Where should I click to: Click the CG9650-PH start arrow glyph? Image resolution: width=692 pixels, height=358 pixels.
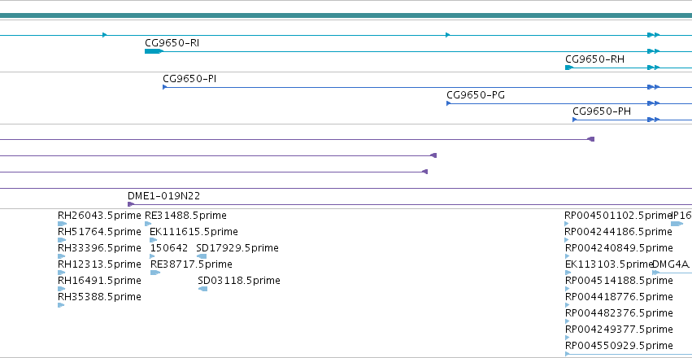(575, 120)
